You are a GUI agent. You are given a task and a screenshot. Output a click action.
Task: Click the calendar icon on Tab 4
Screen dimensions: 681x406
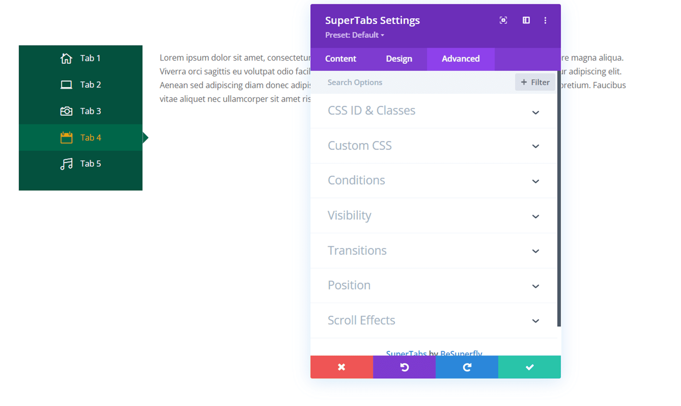pyautogui.click(x=66, y=137)
